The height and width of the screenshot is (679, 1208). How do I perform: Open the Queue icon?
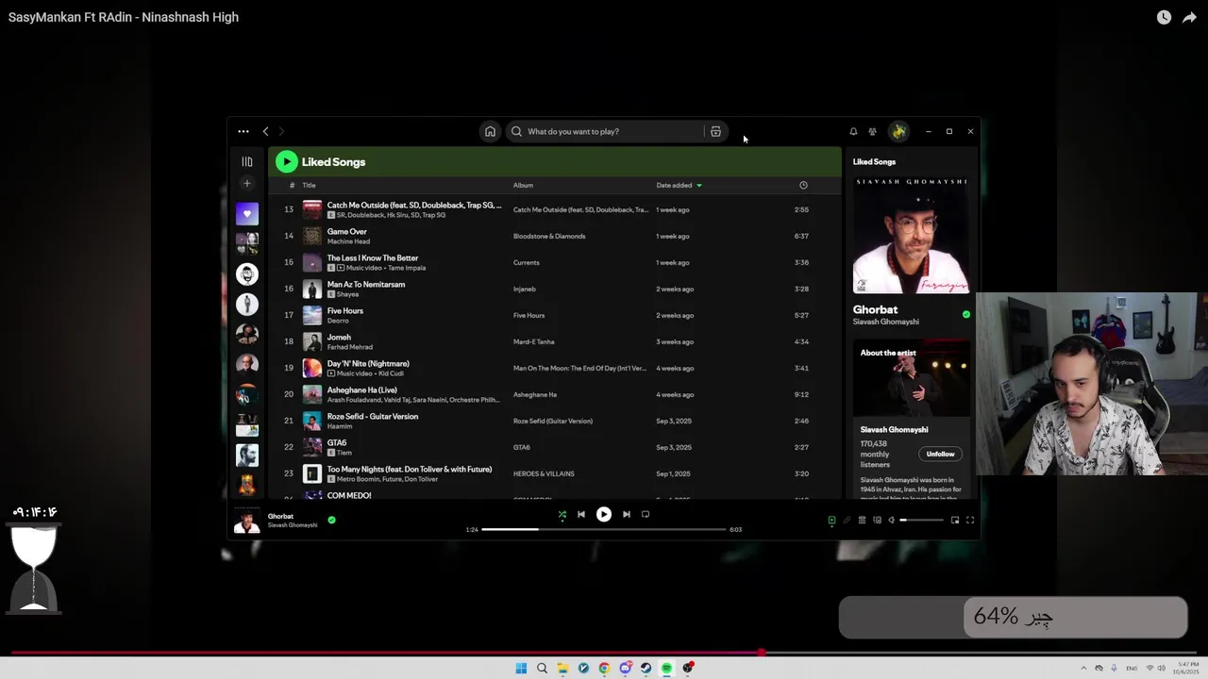click(862, 520)
